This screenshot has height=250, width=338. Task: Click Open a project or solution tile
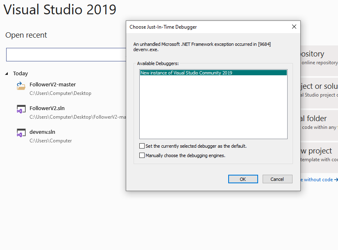click(x=319, y=93)
